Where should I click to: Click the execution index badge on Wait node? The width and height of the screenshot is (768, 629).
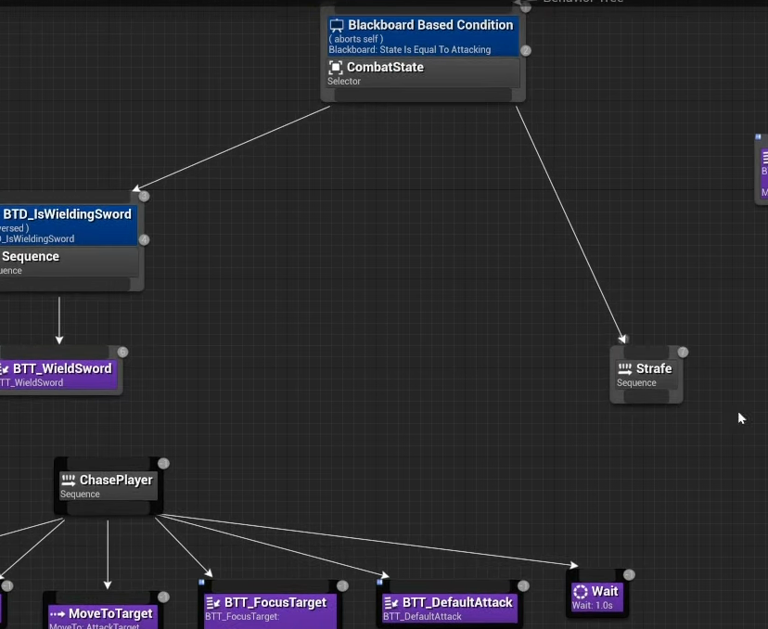629,575
